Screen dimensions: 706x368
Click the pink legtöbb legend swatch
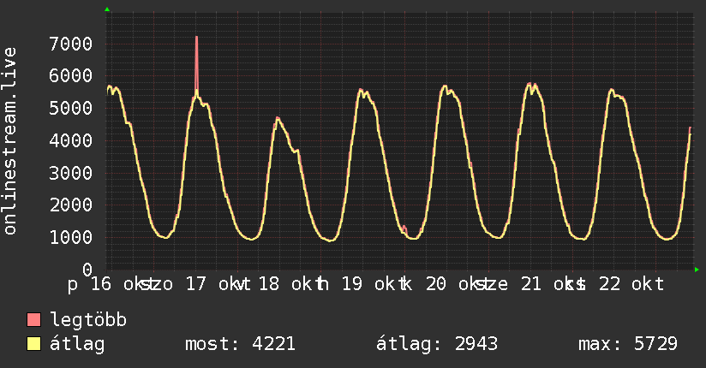(33, 320)
